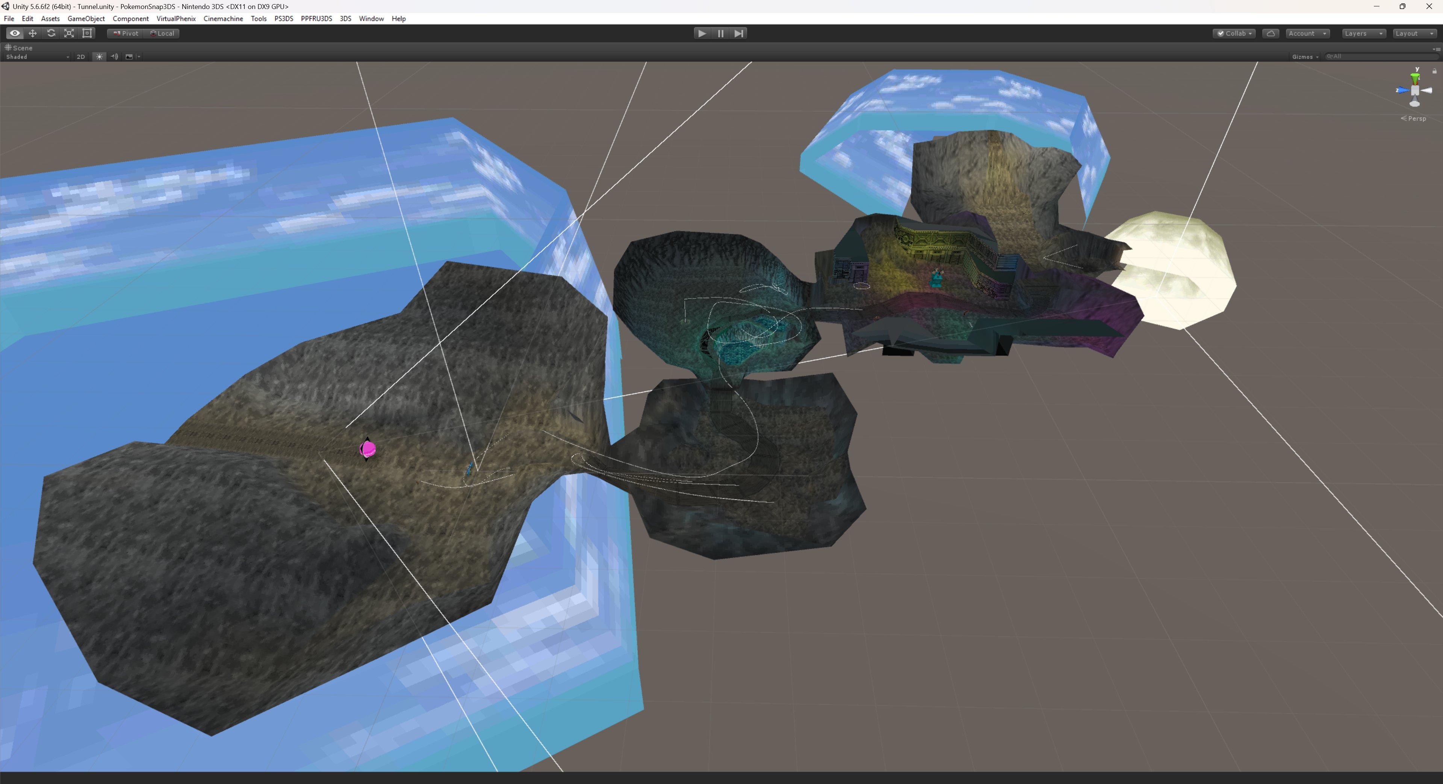The height and width of the screenshot is (784, 1443).
Task: Select the pink sphere object in scene
Action: tap(368, 449)
